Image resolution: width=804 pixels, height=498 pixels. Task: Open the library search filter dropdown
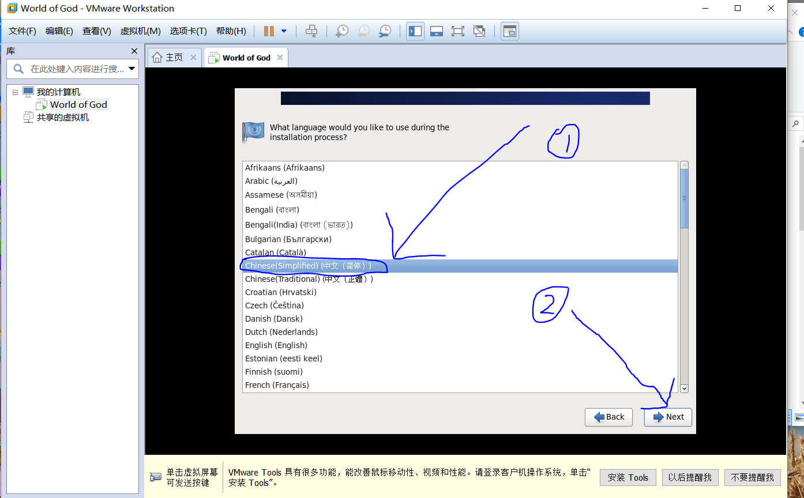(x=132, y=69)
